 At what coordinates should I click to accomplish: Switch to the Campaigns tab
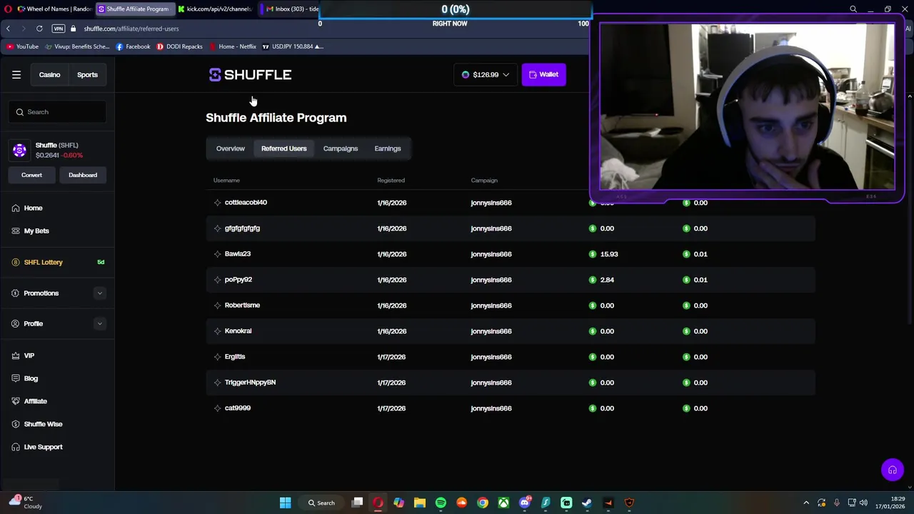click(341, 148)
